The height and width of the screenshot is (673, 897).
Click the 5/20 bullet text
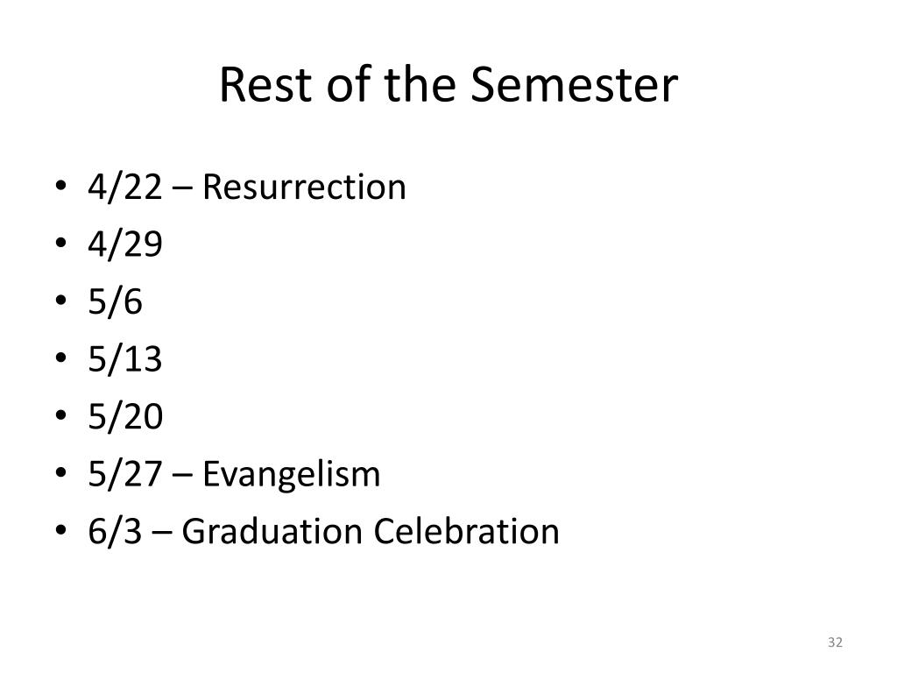(x=125, y=416)
